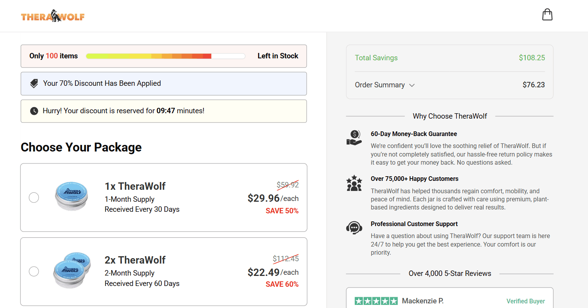Click the single jar product image
The image size is (588, 308).
(71, 196)
